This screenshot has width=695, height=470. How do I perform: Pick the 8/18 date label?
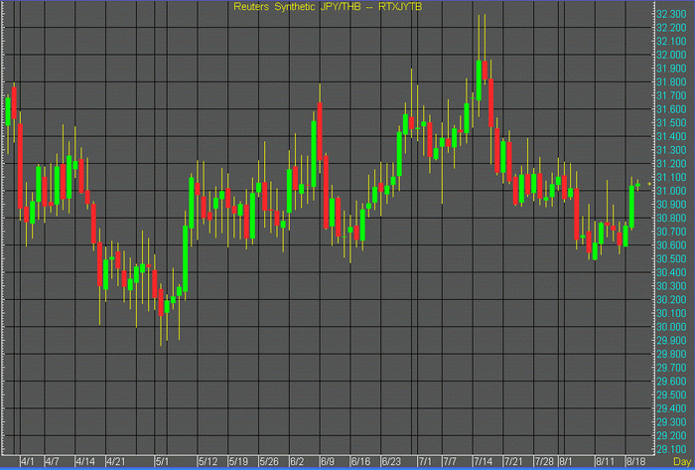coord(635,462)
